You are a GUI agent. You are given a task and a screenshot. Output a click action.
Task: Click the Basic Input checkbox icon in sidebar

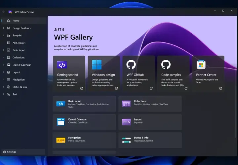[9, 50]
